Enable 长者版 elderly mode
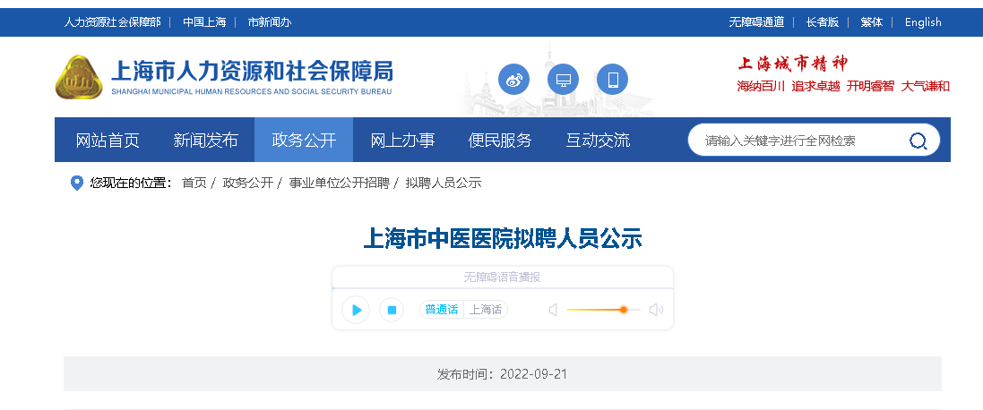Screen dimensions: 983x410 (x=822, y=22)
